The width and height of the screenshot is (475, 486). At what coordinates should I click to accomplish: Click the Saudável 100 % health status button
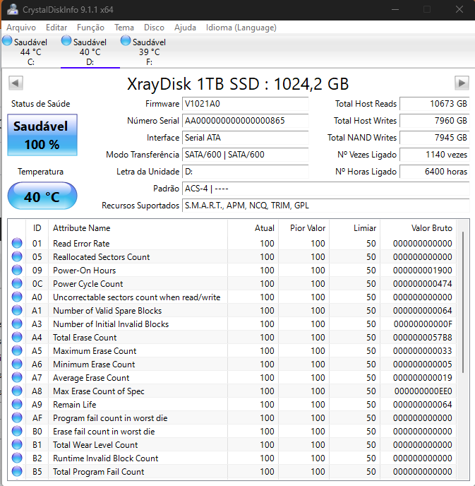coord(42,135)
